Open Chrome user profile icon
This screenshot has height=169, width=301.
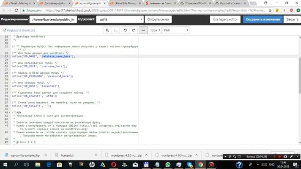(x=266, y=3)
